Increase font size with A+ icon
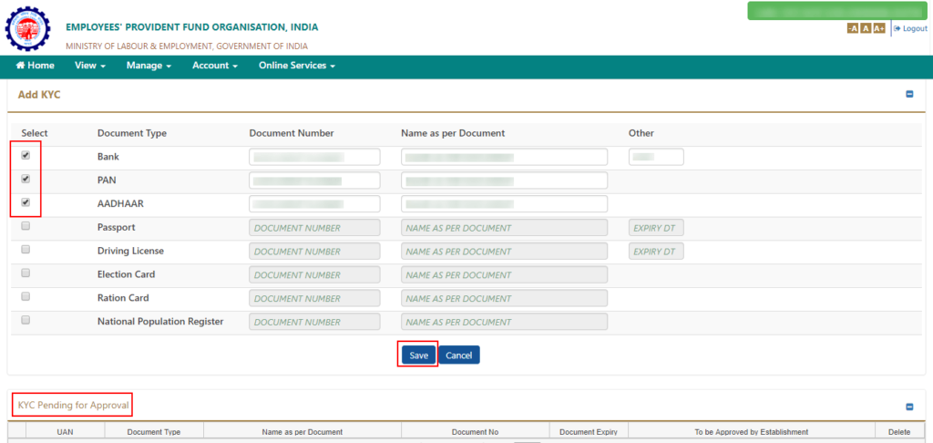Screen dimensions: 933x443 pyautogui.click(x=879, y=28)
